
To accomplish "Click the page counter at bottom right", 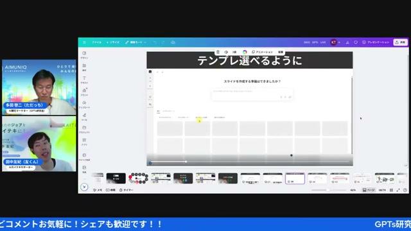I will (x=382, y=190).
